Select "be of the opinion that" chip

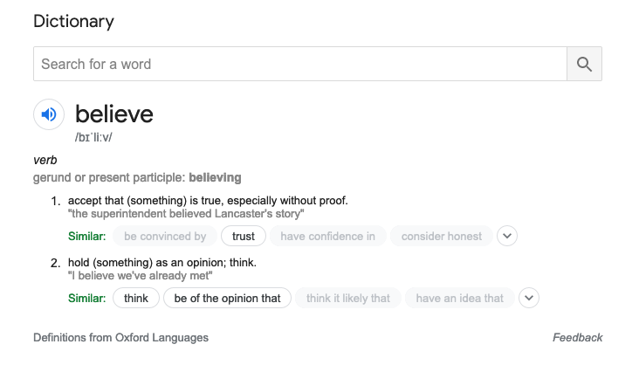[x=227, y=298]
